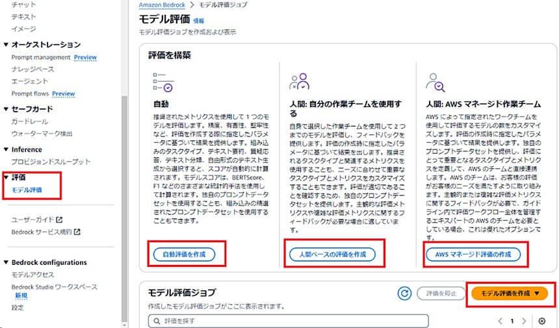The image size is (559, 328).
Task: Click the 情報 link beside モデル評価
Action: click(x=198, y=21)
